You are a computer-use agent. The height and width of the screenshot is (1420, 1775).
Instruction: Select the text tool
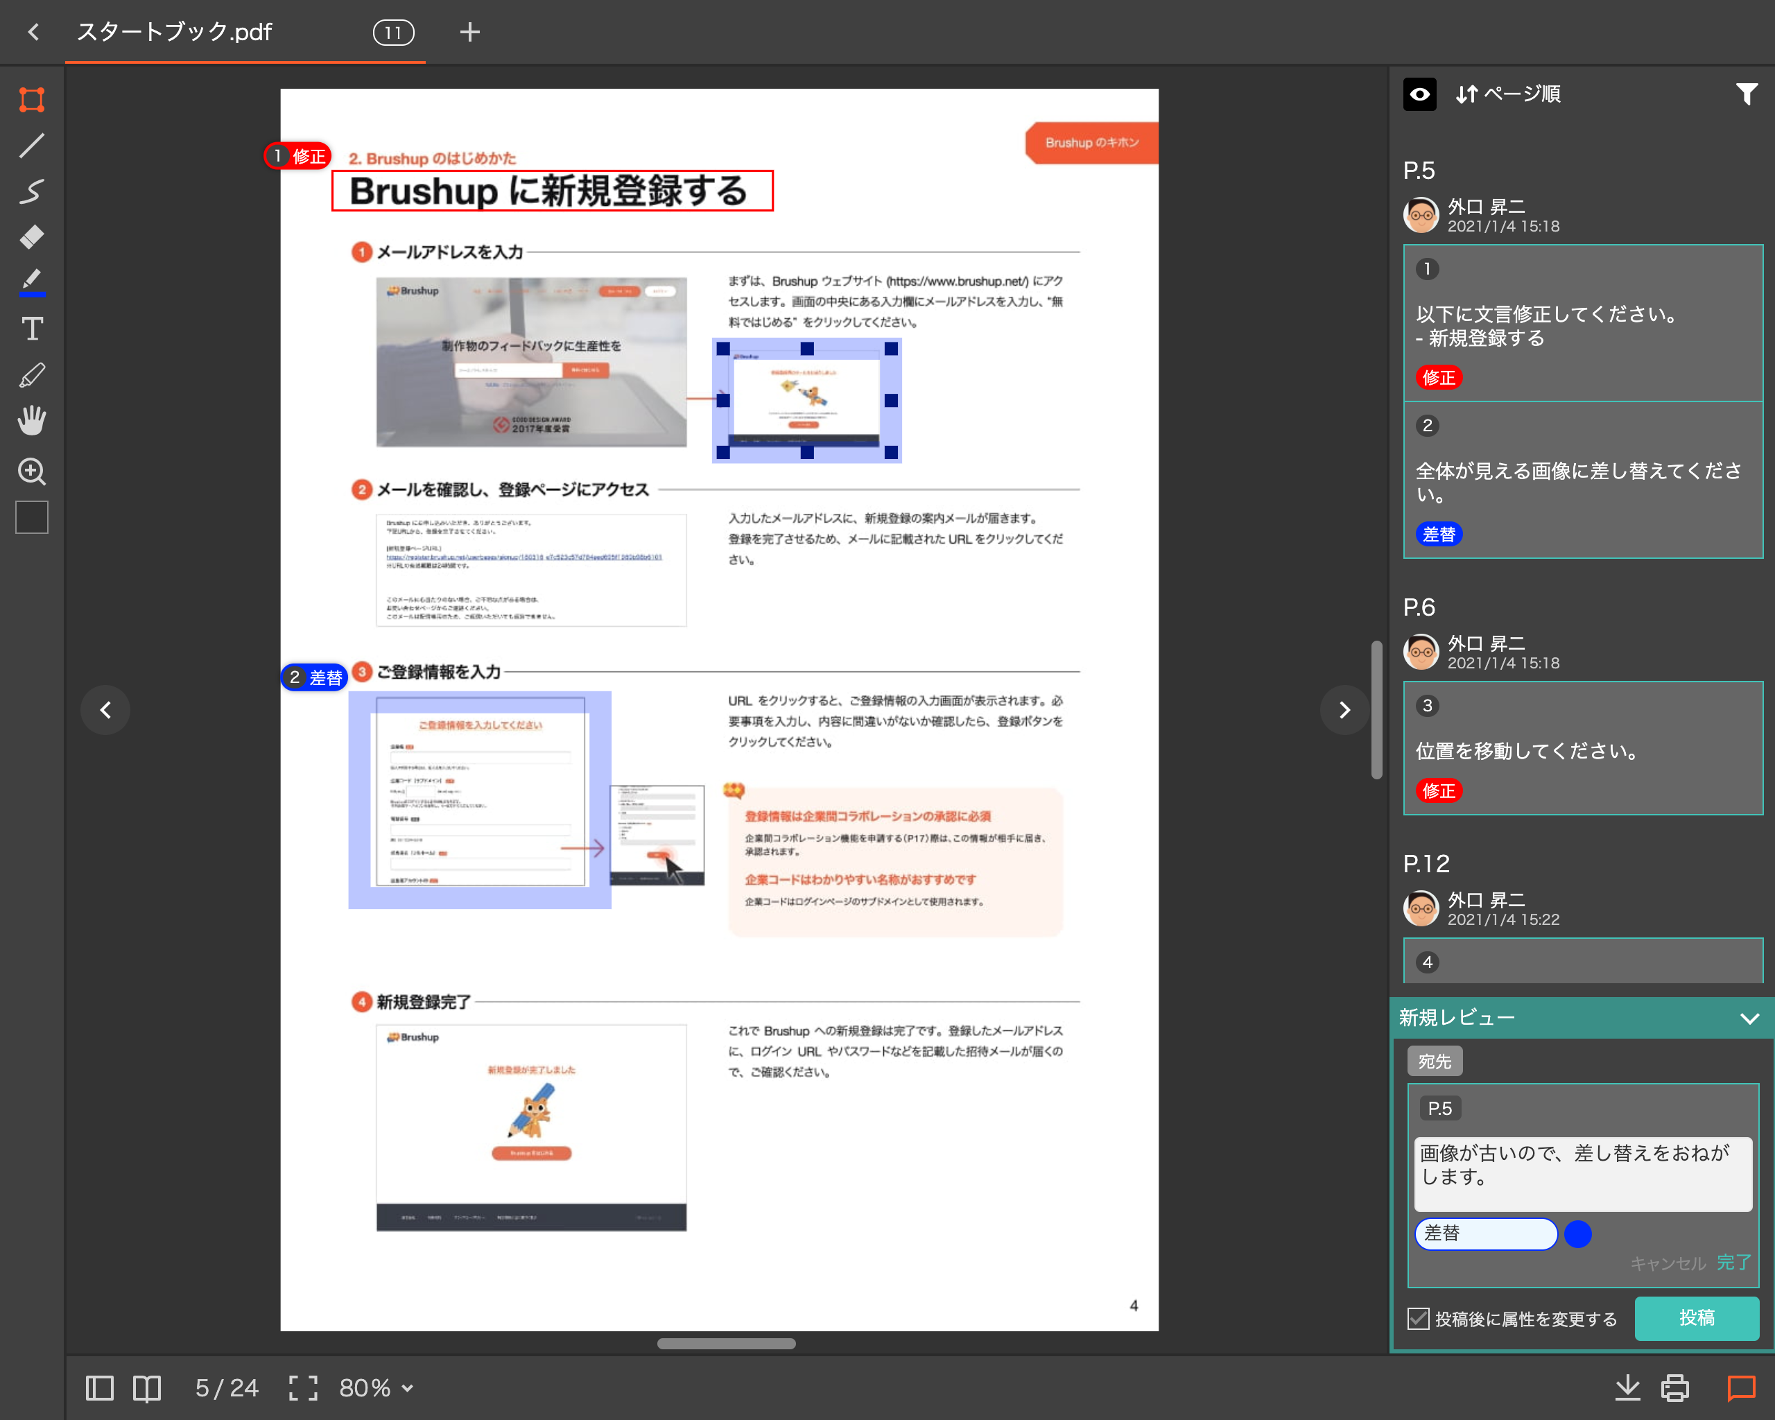tap(31, 329)
